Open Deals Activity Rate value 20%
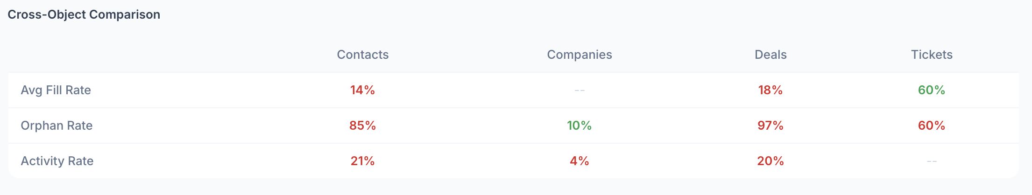 tap(770, 161)
